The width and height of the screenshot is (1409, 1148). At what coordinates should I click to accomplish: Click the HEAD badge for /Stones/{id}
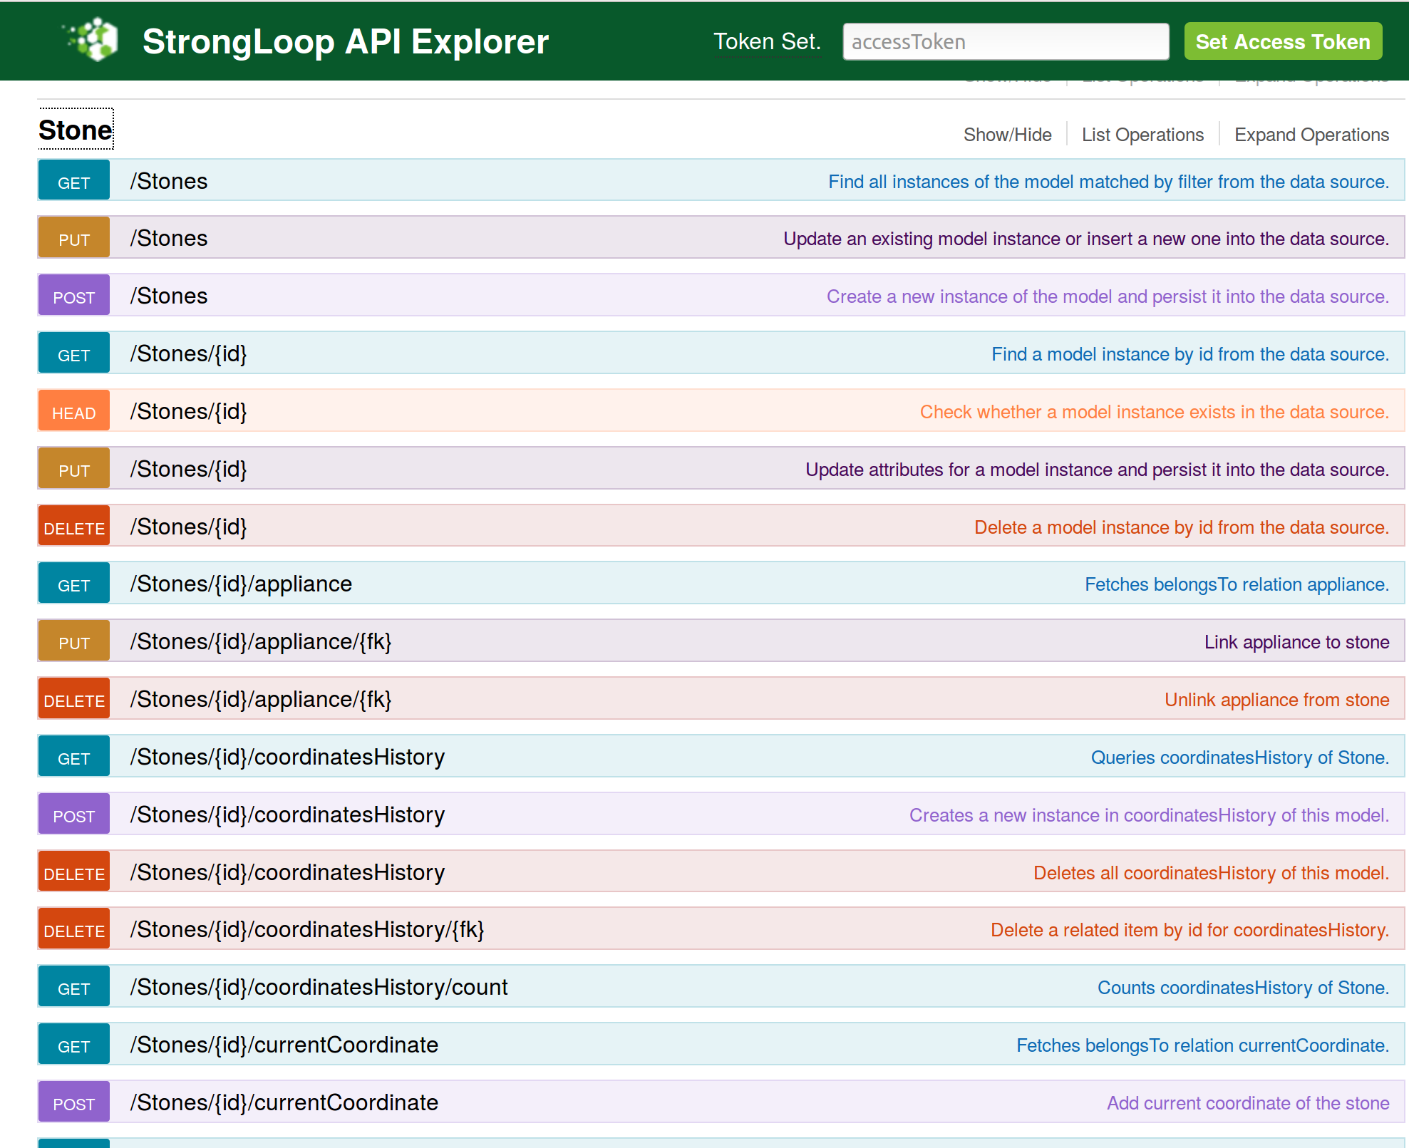point(74,412)
